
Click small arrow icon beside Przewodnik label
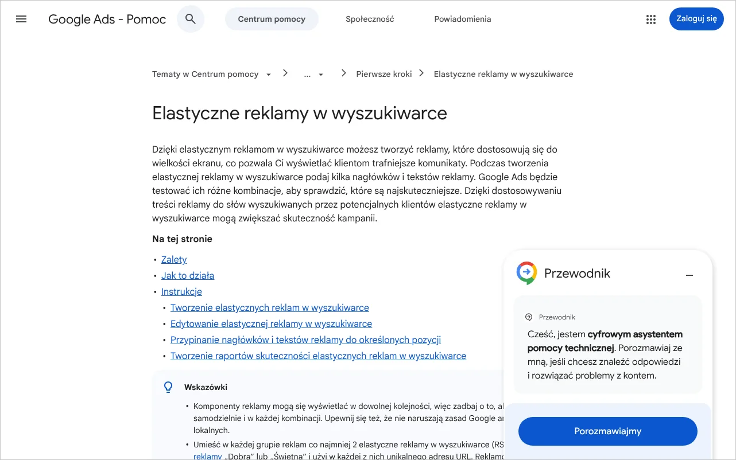[x=529, y=317]
